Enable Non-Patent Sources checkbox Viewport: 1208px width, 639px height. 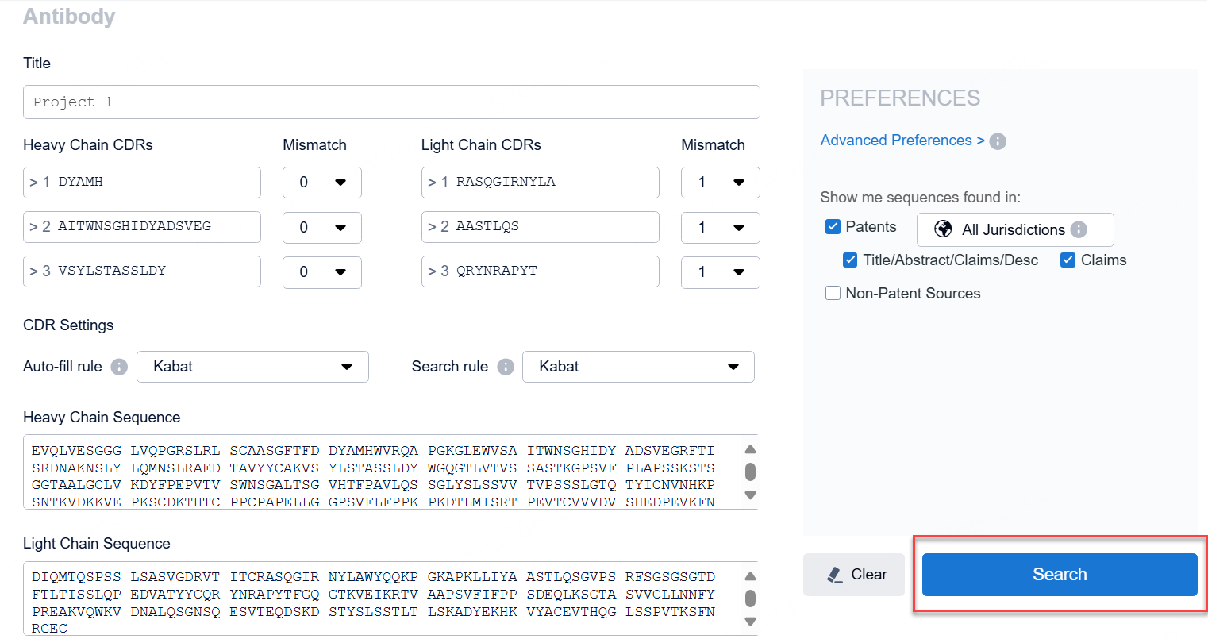point(833,294)
